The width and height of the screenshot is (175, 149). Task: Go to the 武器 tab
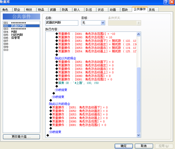pos(54,10)
